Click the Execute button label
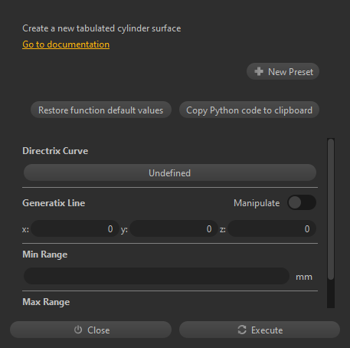 pyautogui.click(x=267, y=330)
